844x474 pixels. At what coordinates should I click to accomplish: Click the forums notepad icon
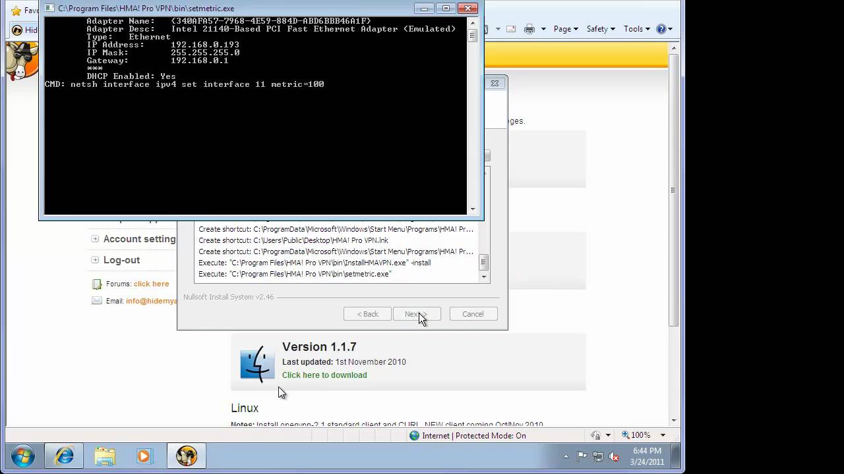click(x=97, y=284)
